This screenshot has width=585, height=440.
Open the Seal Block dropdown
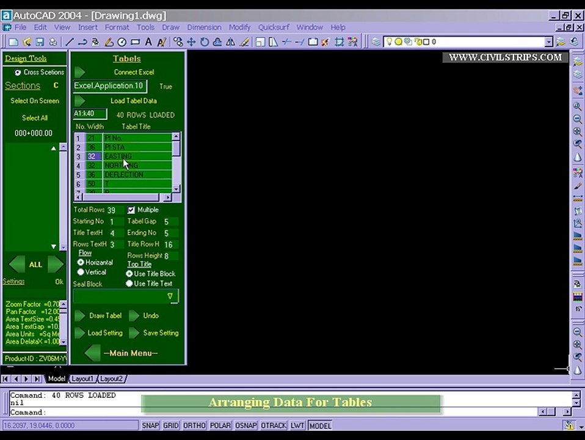point(170,296)
